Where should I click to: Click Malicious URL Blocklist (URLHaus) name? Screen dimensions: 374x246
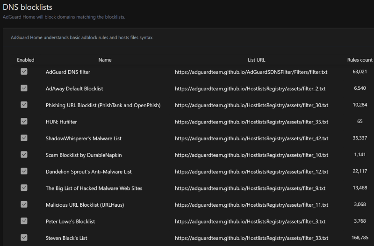click(x=85, y=205)
